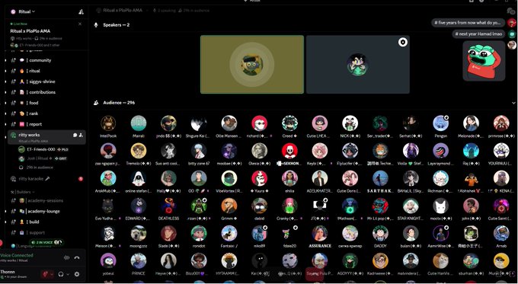Toggle the headphones deafen button
The width and height of the screenshot is (518, 284).
[60, 274]
